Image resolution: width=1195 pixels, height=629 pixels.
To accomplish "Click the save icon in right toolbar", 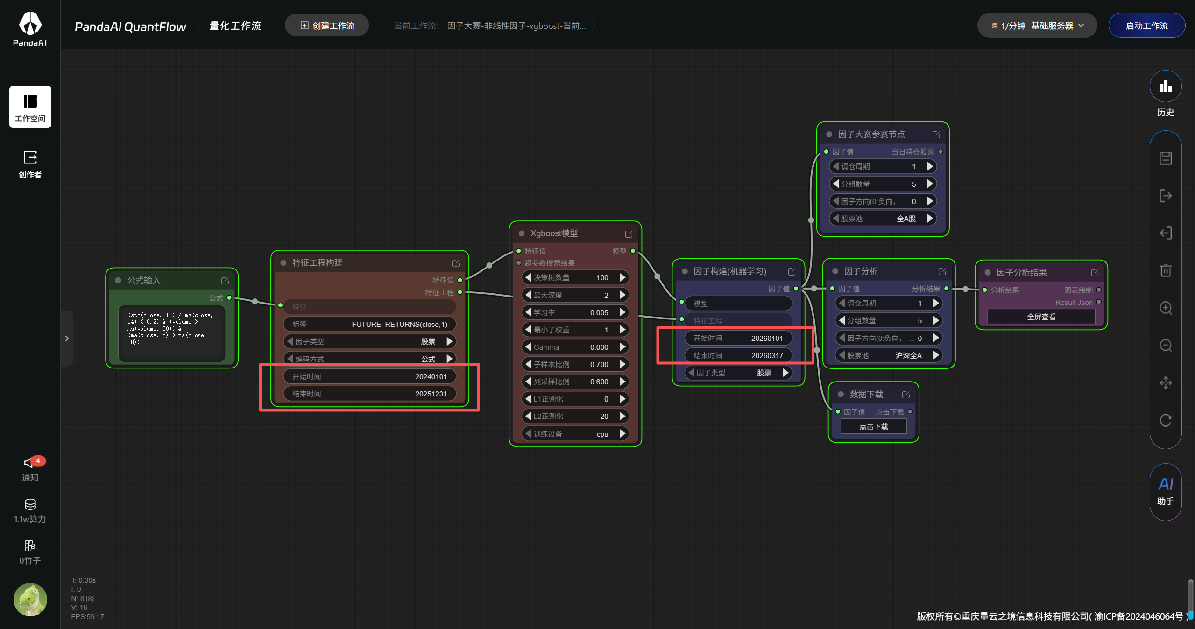I will (1165, 158).
